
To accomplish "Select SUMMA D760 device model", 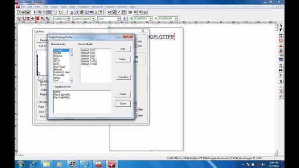I will pos(88,59).
